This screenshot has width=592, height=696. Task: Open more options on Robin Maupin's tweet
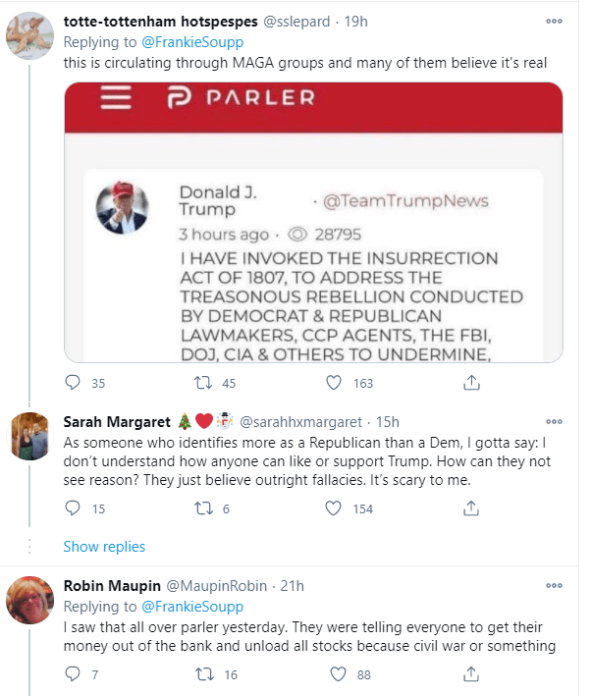[556, 586]
